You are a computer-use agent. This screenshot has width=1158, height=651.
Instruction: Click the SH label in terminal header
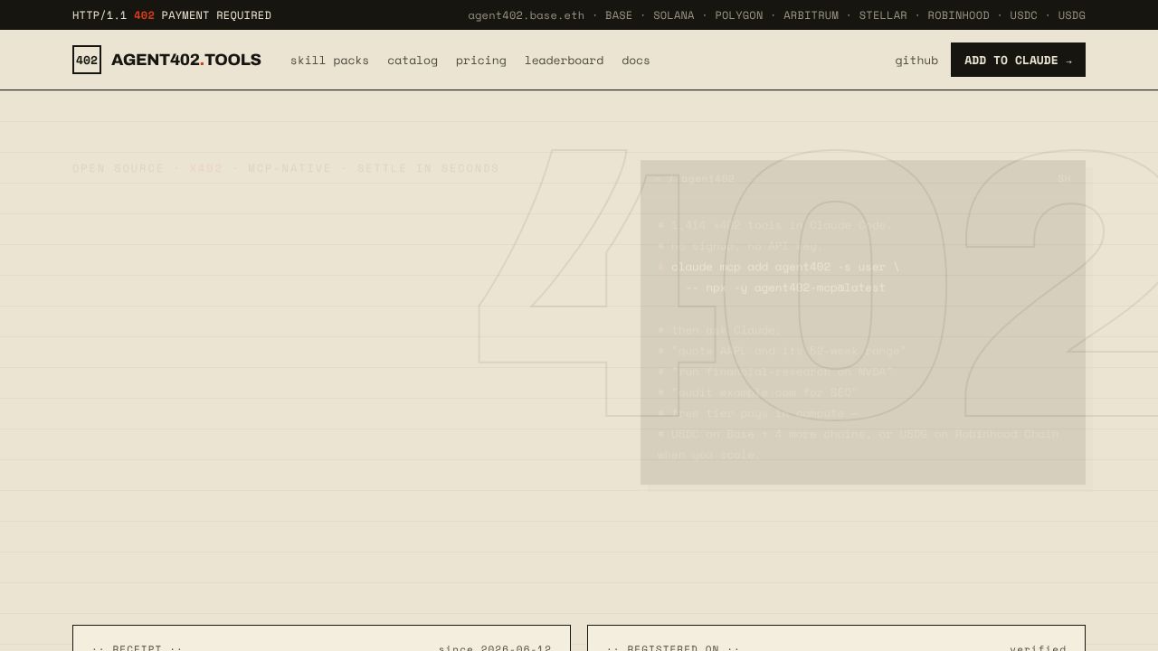coord(1064,178)
